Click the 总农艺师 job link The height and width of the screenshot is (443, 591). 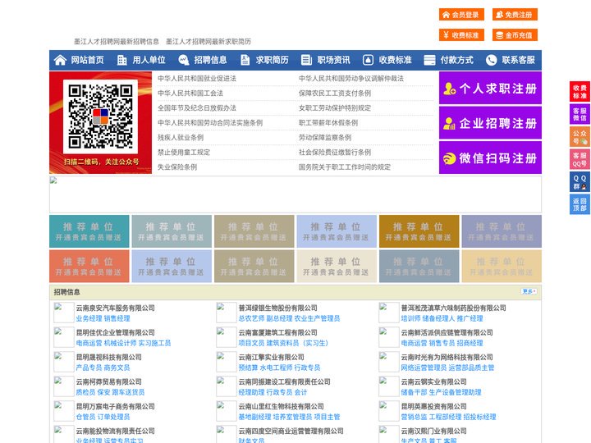pyautogui.click(x=251, y=318)
